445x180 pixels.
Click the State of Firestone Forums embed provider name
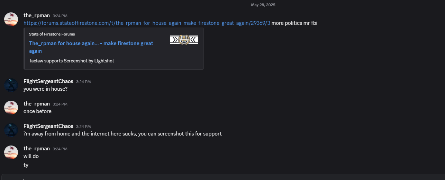[x=52, y=34]
